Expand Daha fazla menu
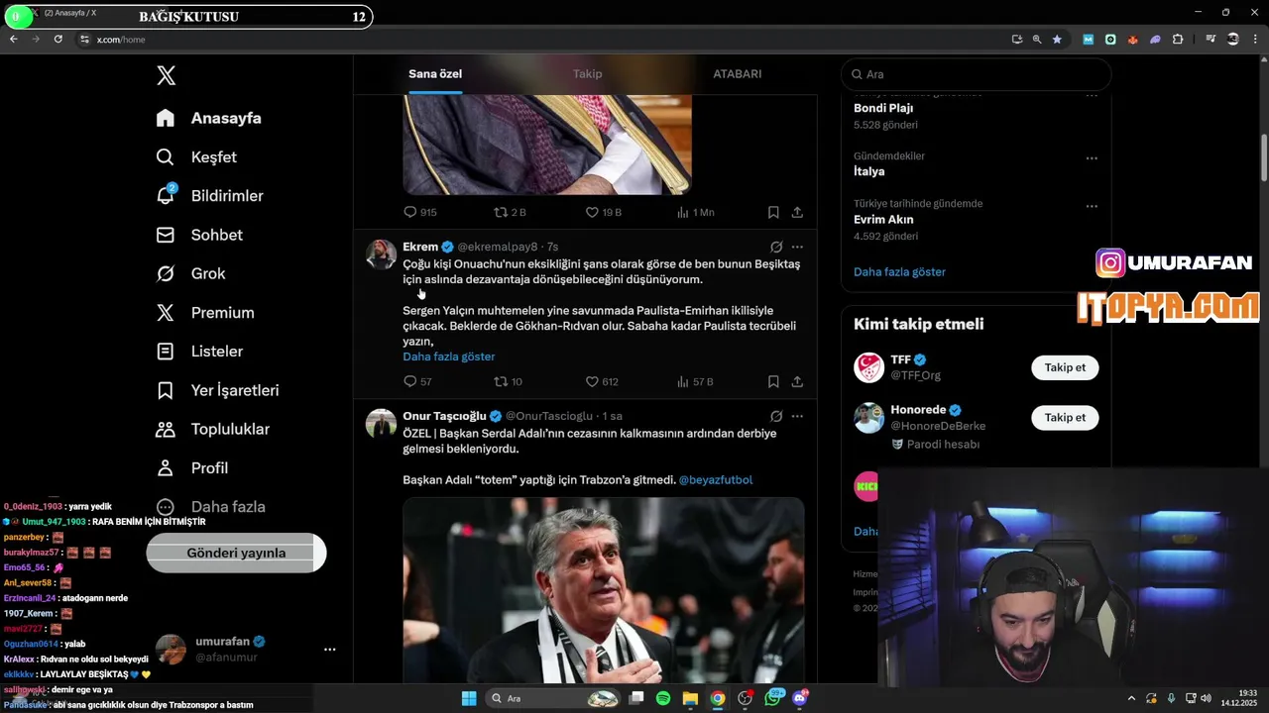 [210, 506]
